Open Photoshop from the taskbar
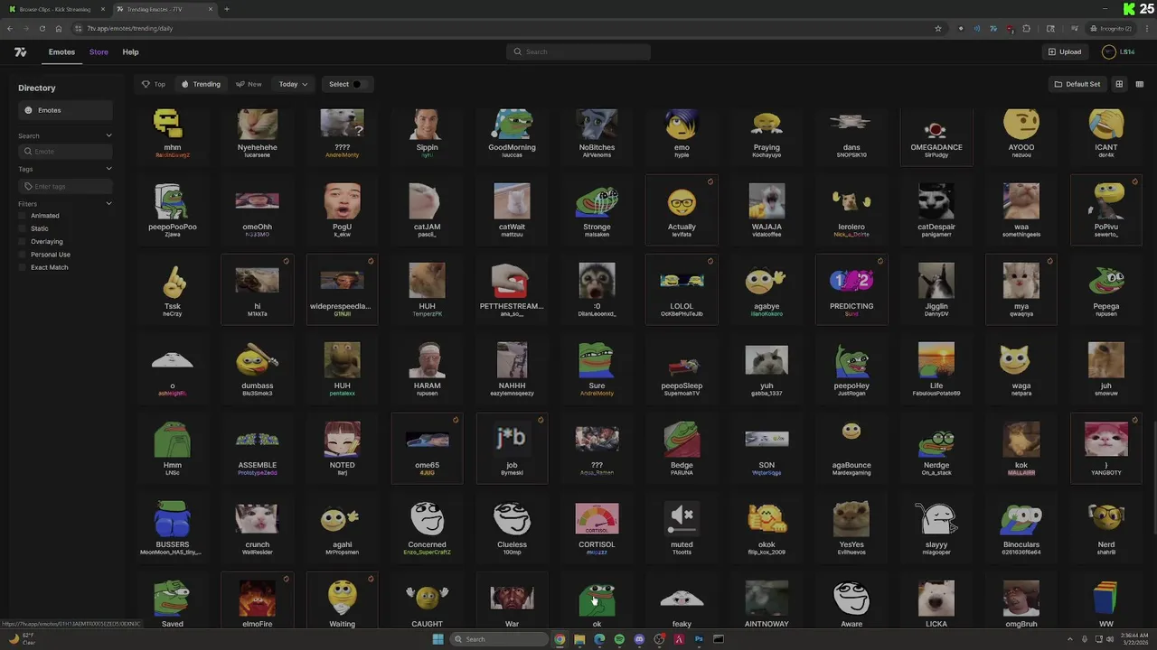 click(699, 639)
